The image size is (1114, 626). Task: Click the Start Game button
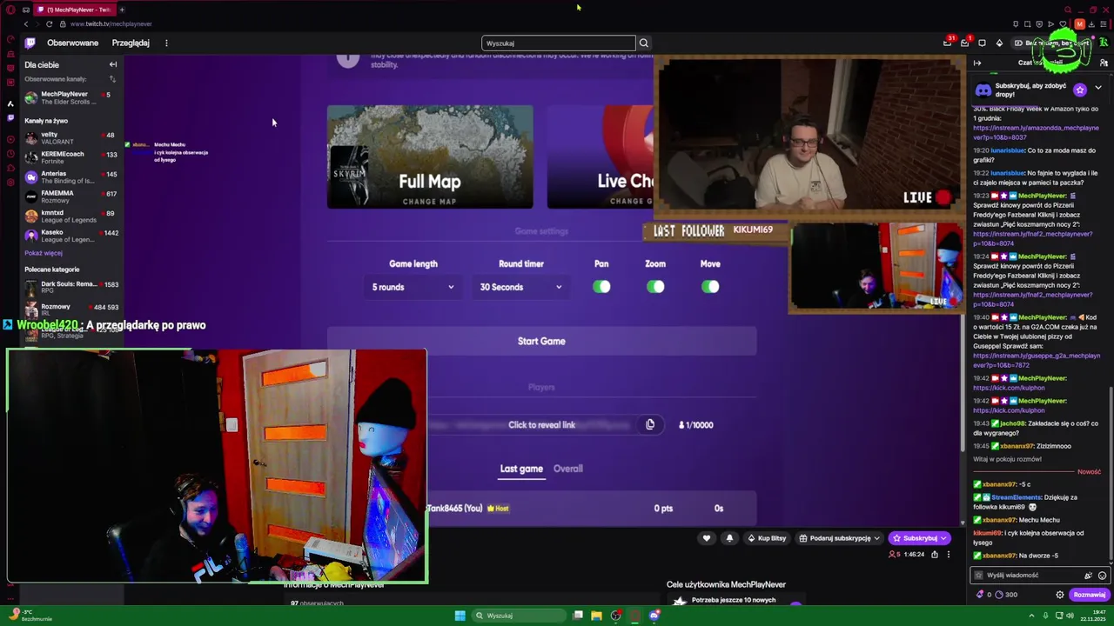coord(541,341)
